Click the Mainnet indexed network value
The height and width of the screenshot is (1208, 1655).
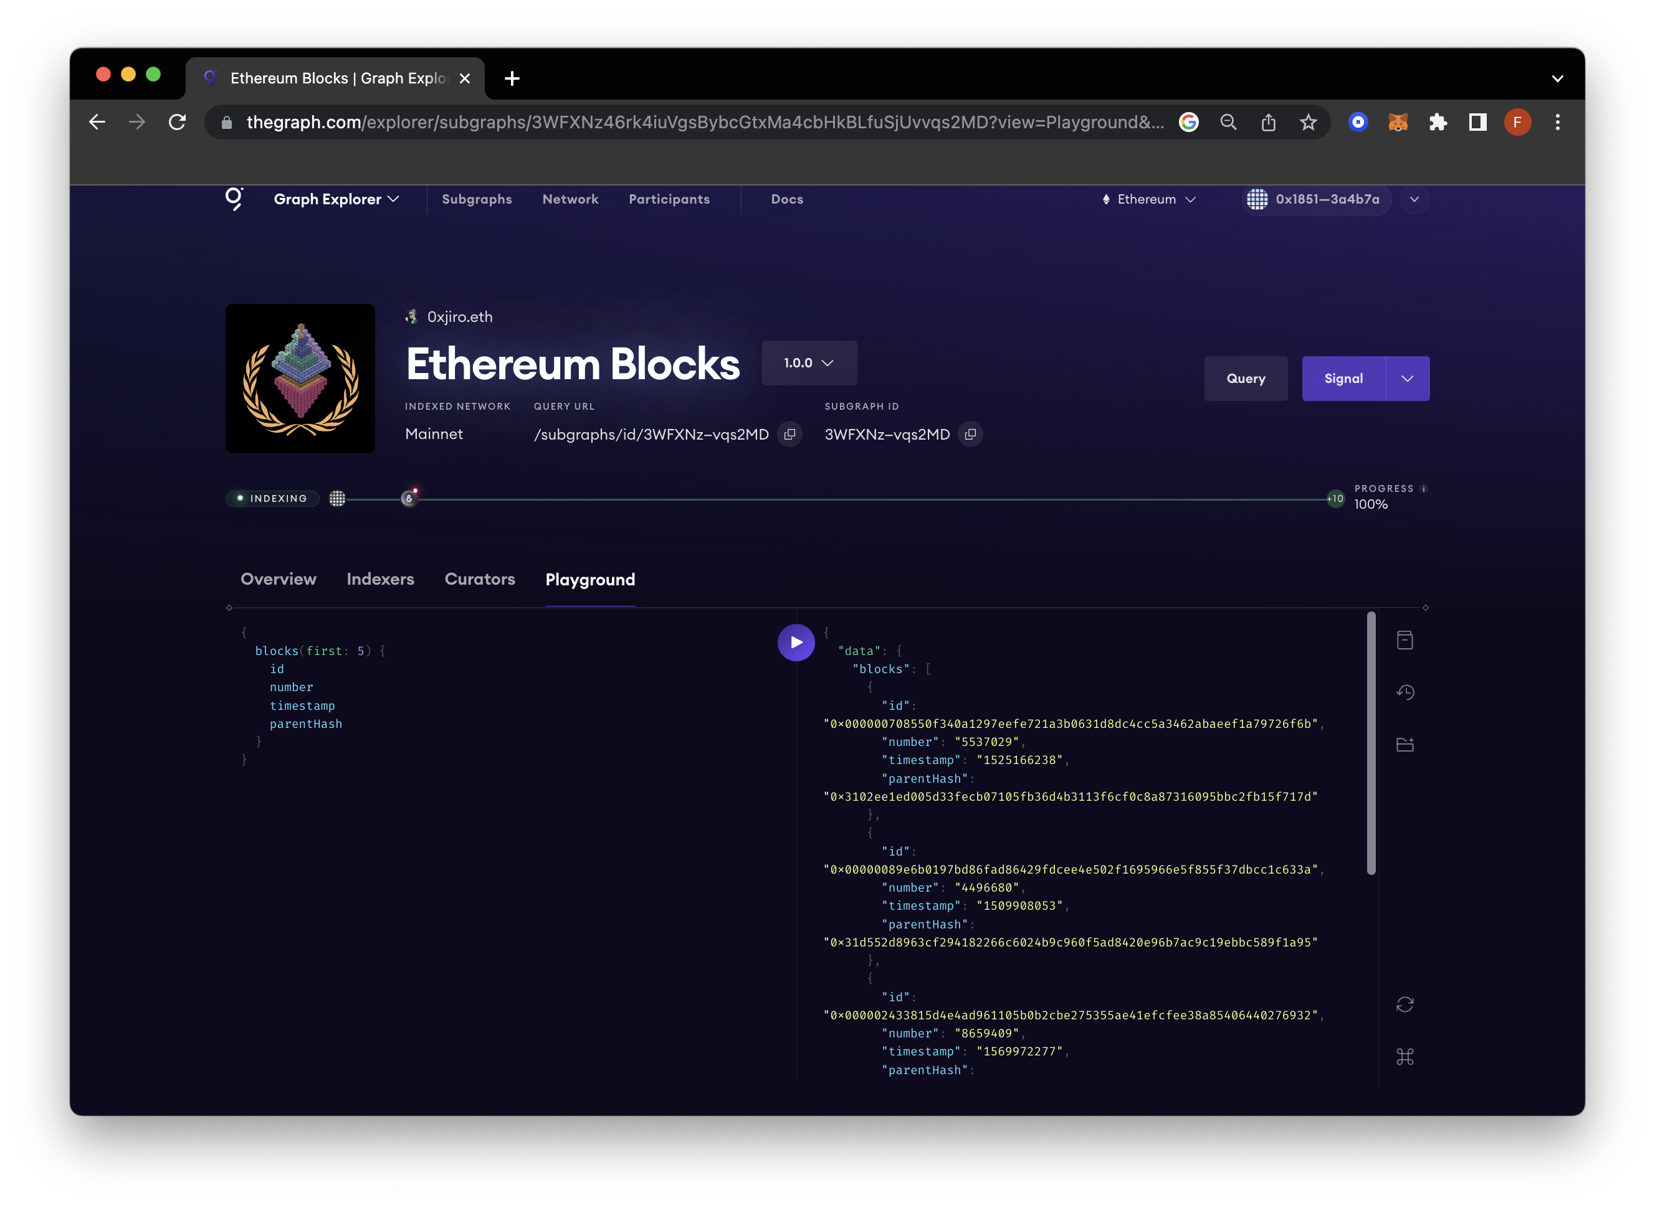[x=434, y=435]
